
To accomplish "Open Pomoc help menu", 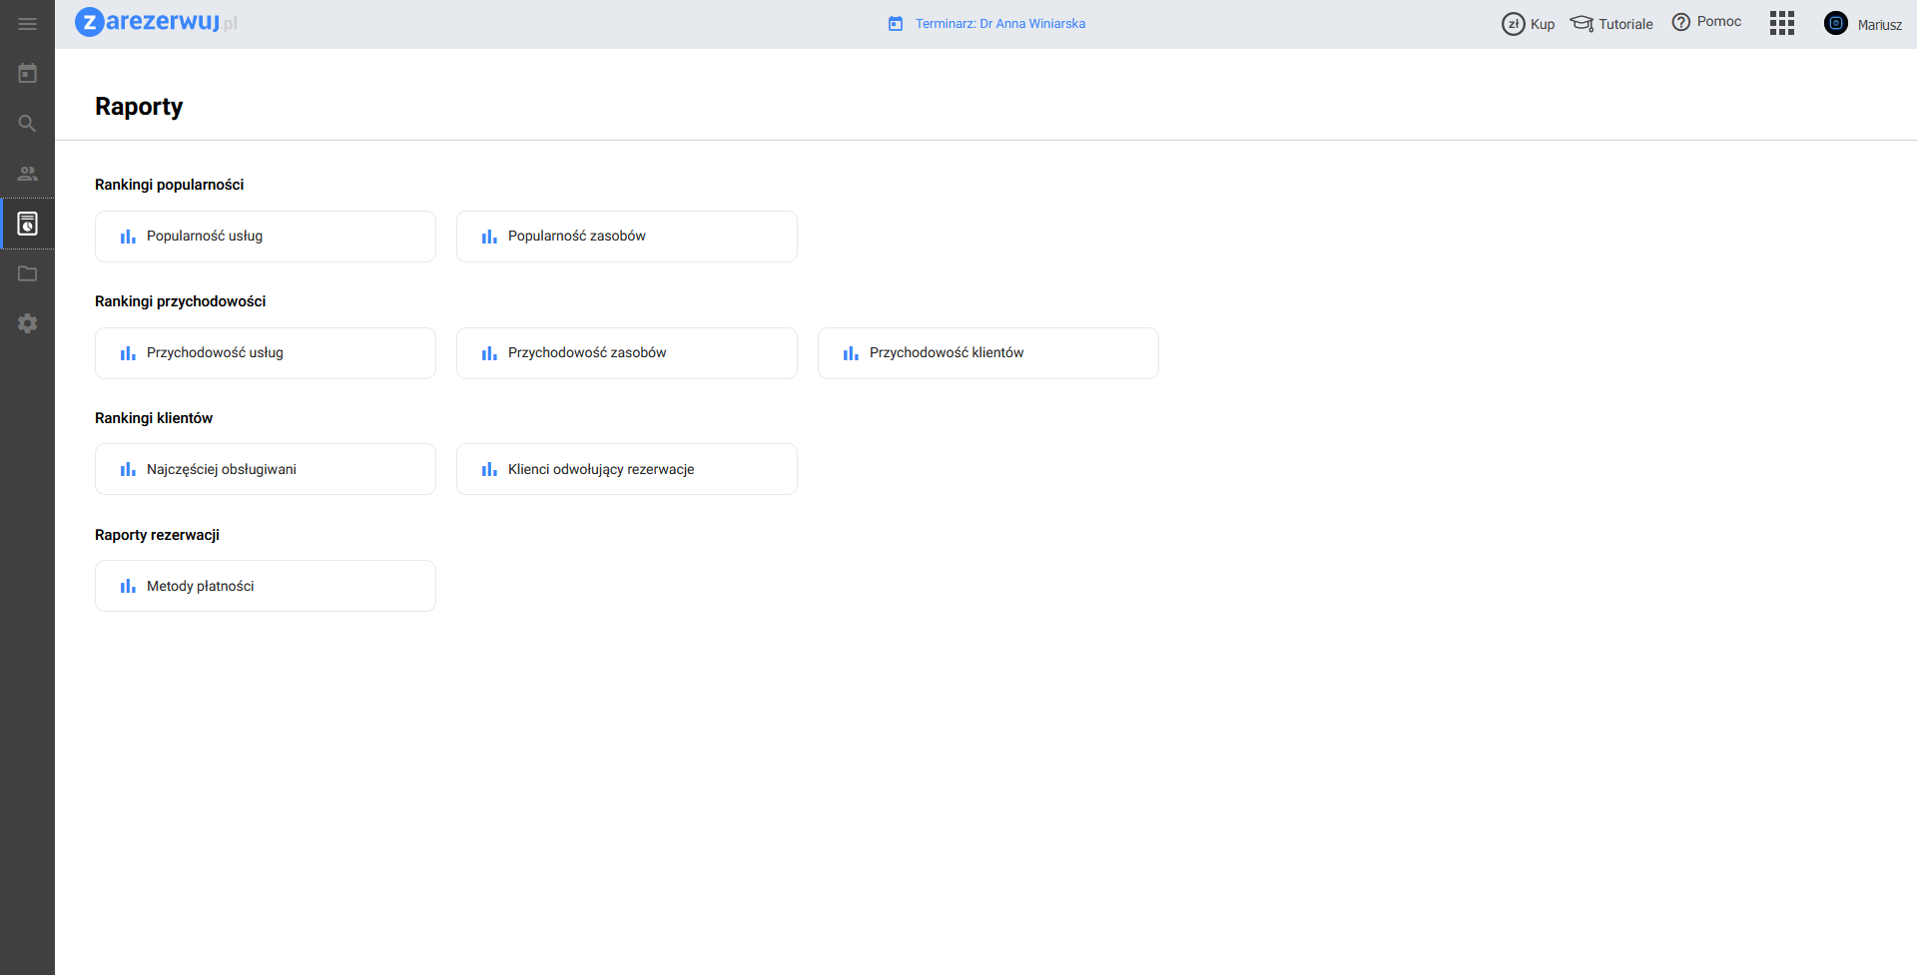I will tap(1706, 22).
